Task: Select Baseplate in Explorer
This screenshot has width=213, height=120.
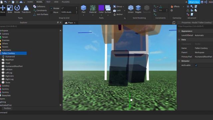Action: point(6,96)
